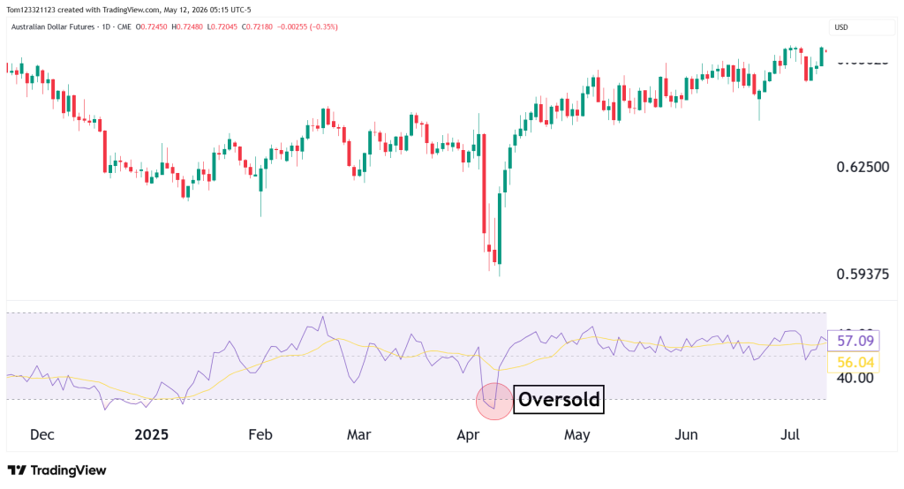904x489 pixels.
Task: Open the USD currency selector box
Action: (x=862, y=27)
